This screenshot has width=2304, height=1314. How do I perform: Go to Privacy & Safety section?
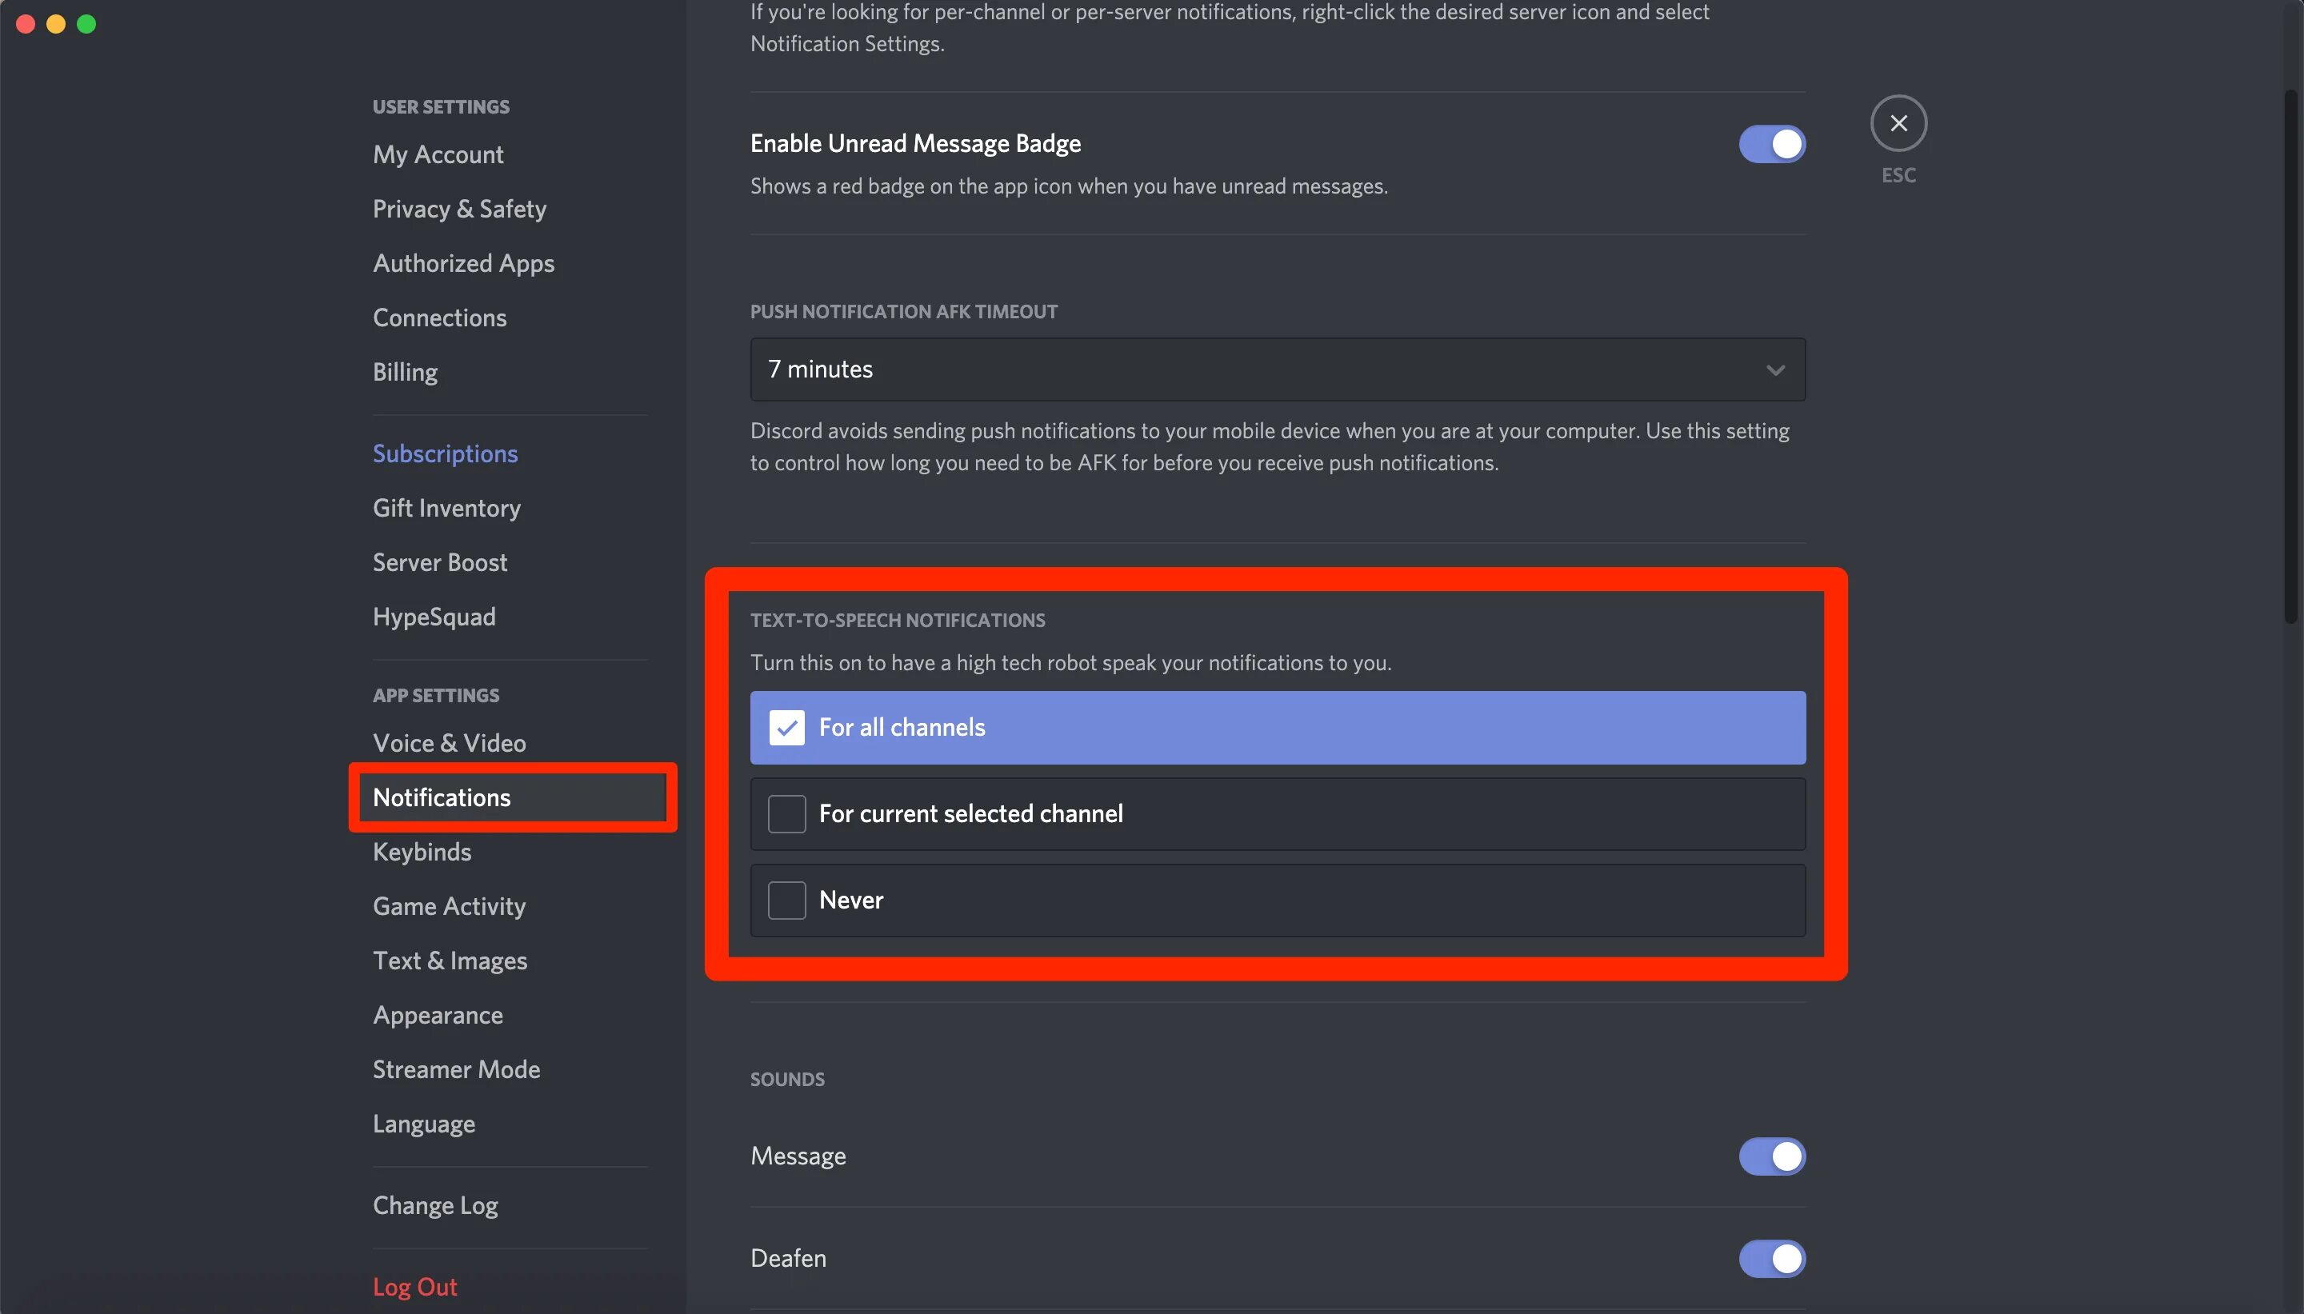tap(459, 210)
